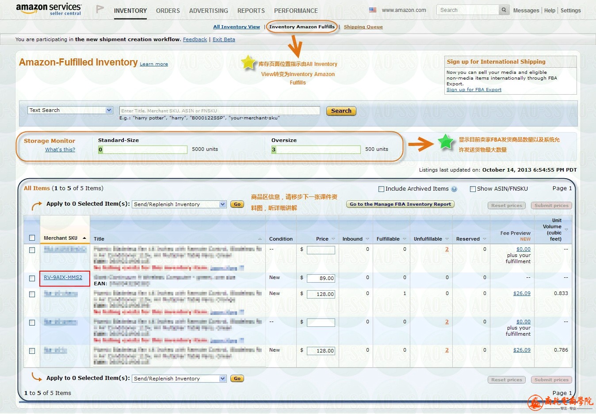Check the box for fourth inventory row
Image resolution: width=596 pixels, height=414 pixels.
click(32, 322)
